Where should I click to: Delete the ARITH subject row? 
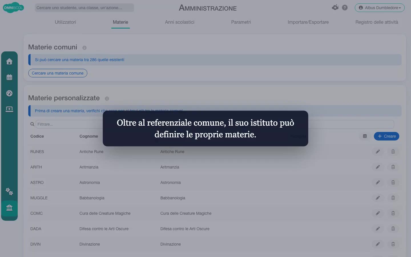(x=393, y=167)
